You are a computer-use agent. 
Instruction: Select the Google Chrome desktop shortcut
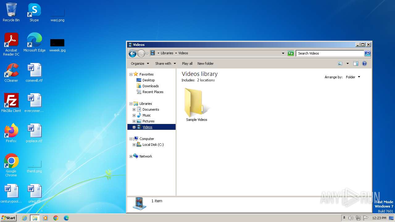tap(11, 165)
